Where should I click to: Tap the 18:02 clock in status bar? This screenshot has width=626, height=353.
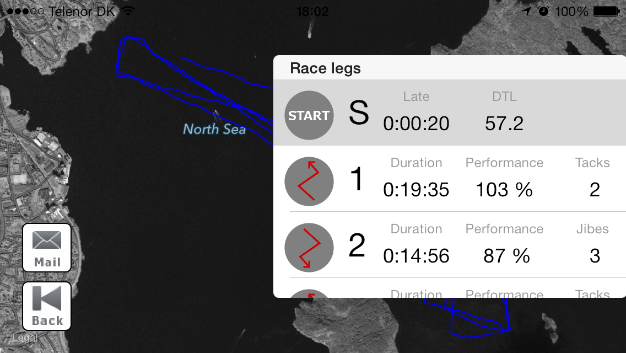[x=312, y=11]
